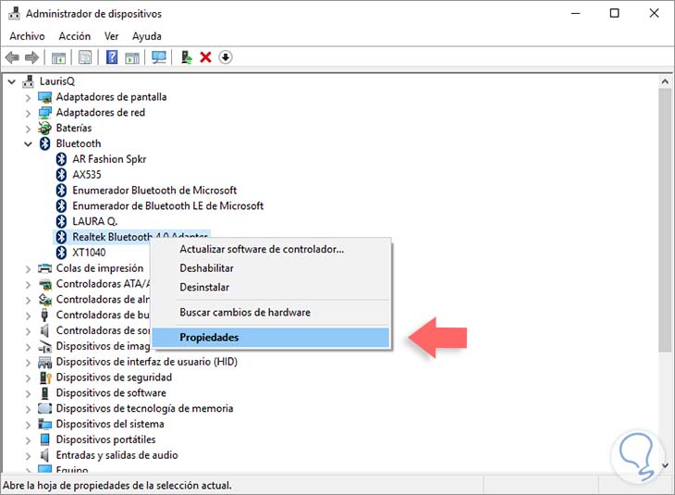This screenshot has width=675, height=495.
Task: Click the disable device down-arrow icon
Action: (225, 57)
